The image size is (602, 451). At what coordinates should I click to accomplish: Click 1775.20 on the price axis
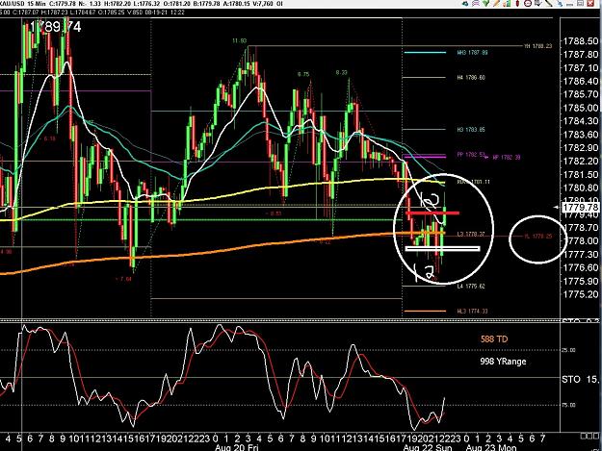pos(581,294)
